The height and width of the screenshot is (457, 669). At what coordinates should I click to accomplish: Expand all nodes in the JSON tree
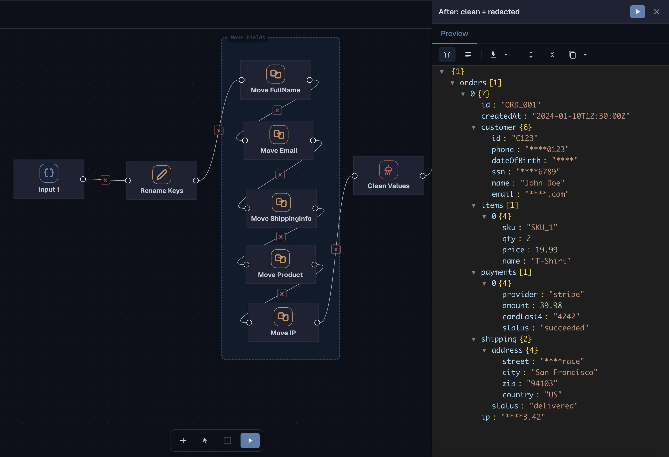[531, 54]
